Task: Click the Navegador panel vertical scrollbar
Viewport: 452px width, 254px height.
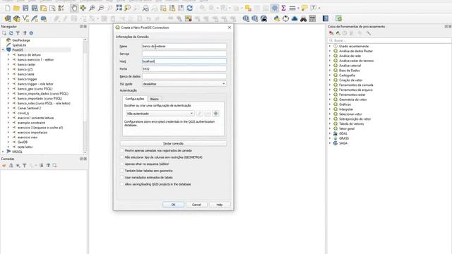Action: (85, 96)
